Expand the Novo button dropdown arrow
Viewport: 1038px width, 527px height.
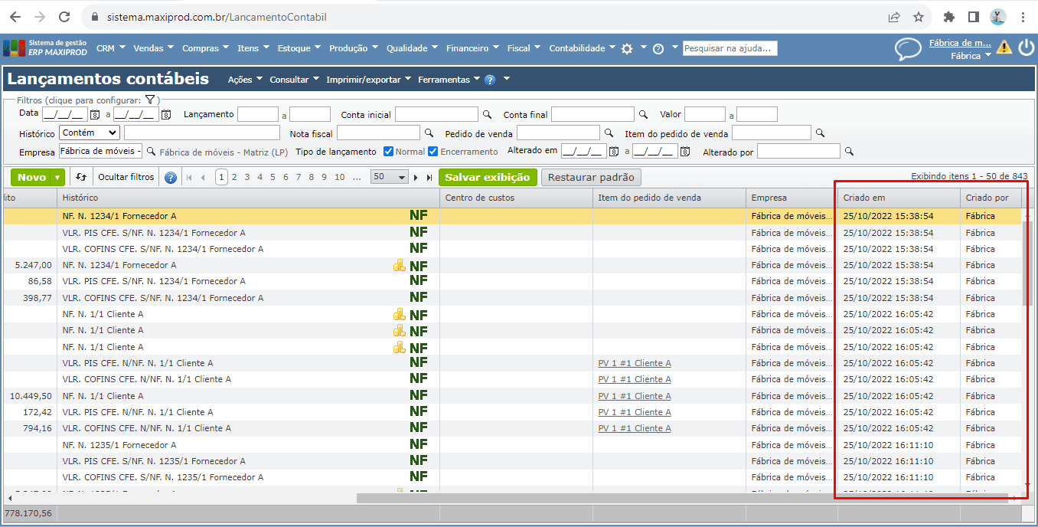tap(58, 178)
